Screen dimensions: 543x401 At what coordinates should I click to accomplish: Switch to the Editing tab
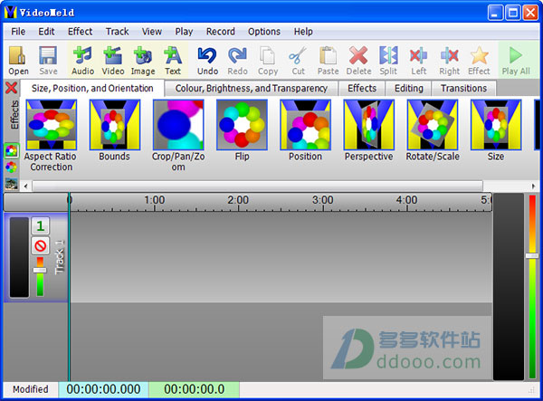(x=409, y=89)
